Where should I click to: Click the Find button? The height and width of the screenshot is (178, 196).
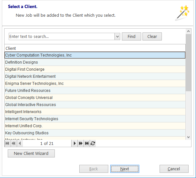tap(132, 37)
